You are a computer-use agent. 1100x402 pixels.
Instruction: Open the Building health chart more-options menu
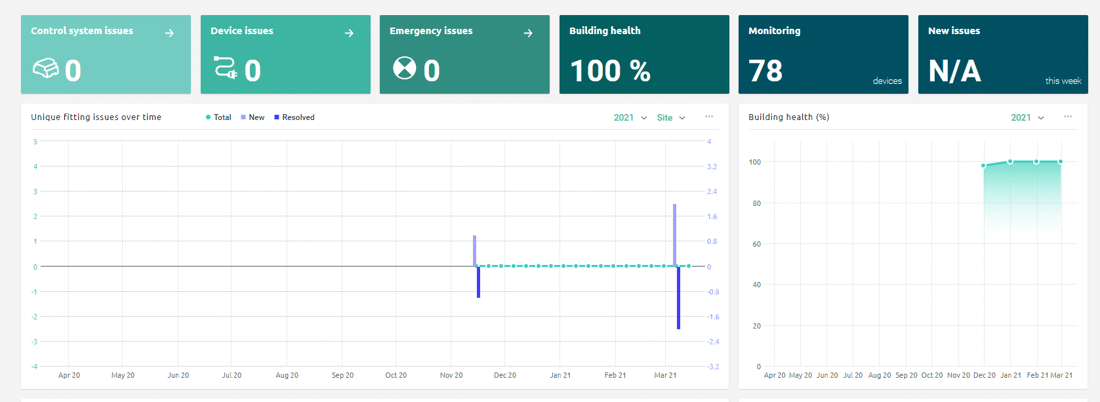(1068, 117)
